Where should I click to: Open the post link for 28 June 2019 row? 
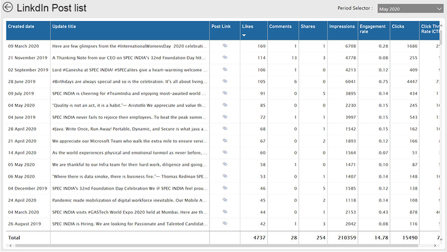click(x=224, y=81)
